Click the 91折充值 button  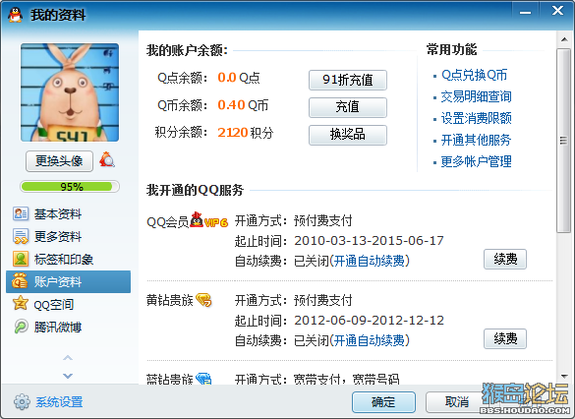point(348,80)
